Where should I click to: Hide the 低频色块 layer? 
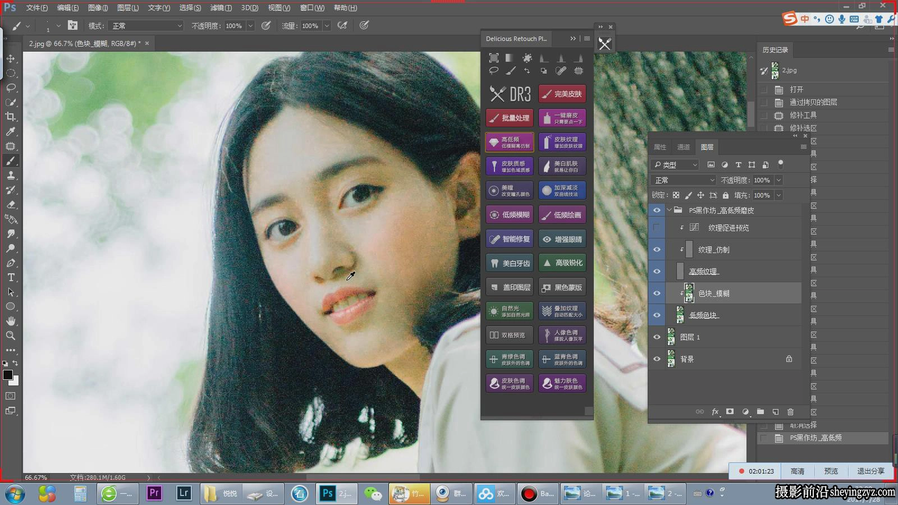[657, 315]
